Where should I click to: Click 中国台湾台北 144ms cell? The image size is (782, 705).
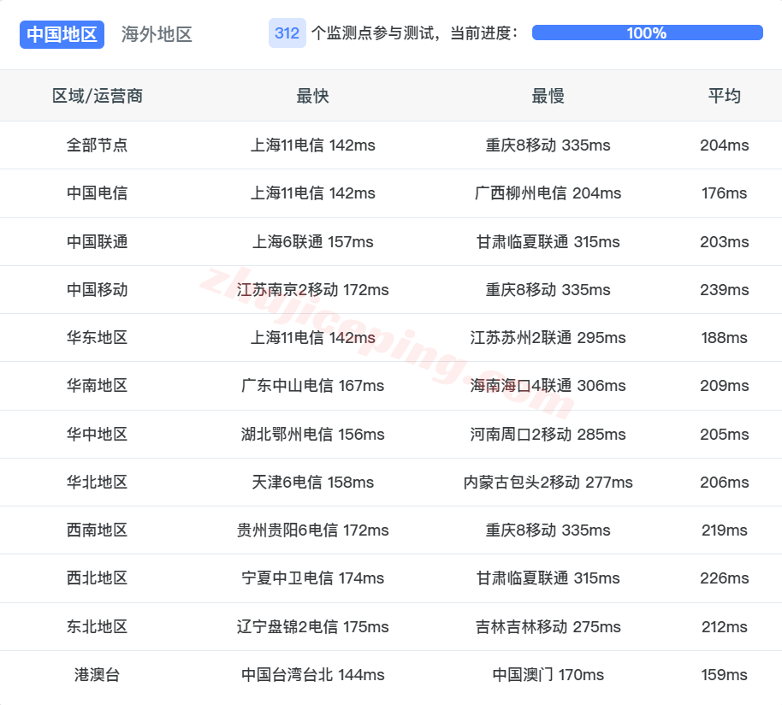click(312, 674)
